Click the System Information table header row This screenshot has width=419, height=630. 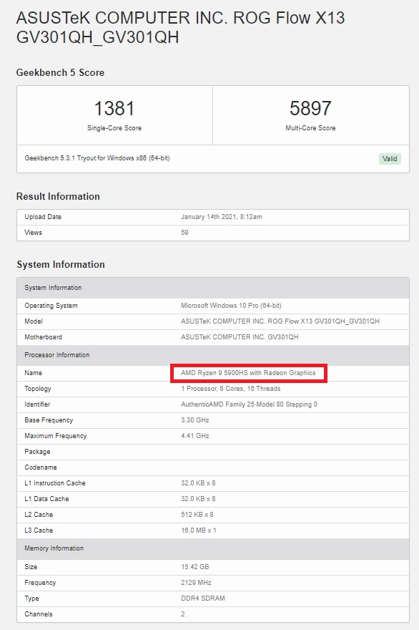pyautogui.click(x=213, y=288)
